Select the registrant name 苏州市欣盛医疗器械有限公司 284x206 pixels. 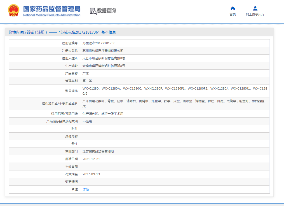pyautogui.click(x=103, y=51)
